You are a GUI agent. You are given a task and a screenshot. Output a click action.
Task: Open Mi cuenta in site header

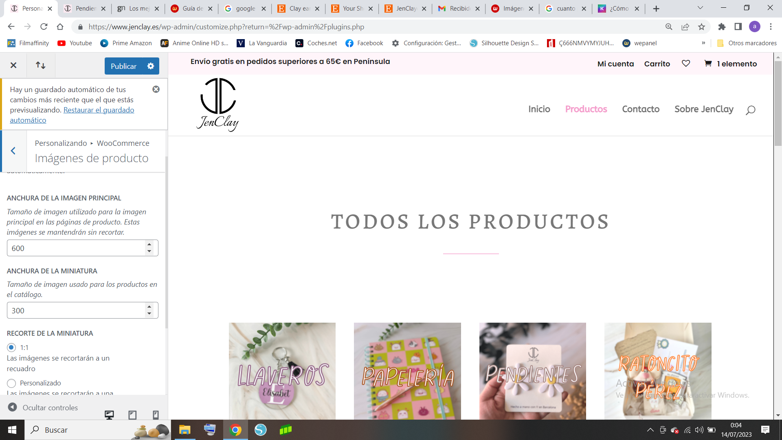pos(615,64)
